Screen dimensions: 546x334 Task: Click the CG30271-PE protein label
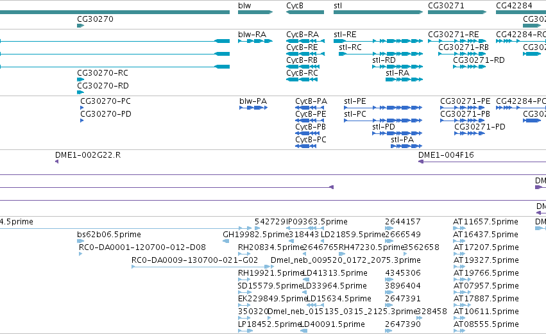pos(465,101)
